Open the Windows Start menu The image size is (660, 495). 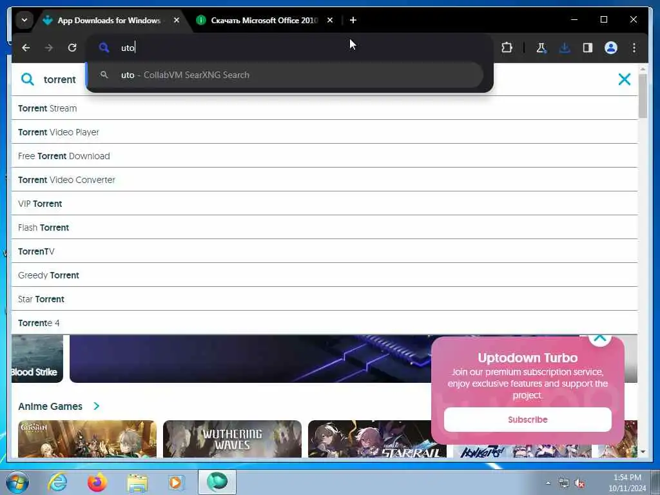[x=17, y=482]
